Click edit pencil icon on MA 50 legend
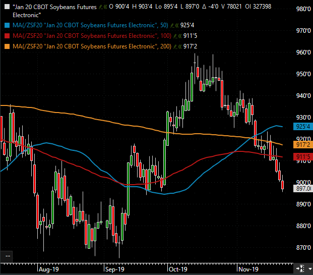The image size is (313, 275). [172, 25]
